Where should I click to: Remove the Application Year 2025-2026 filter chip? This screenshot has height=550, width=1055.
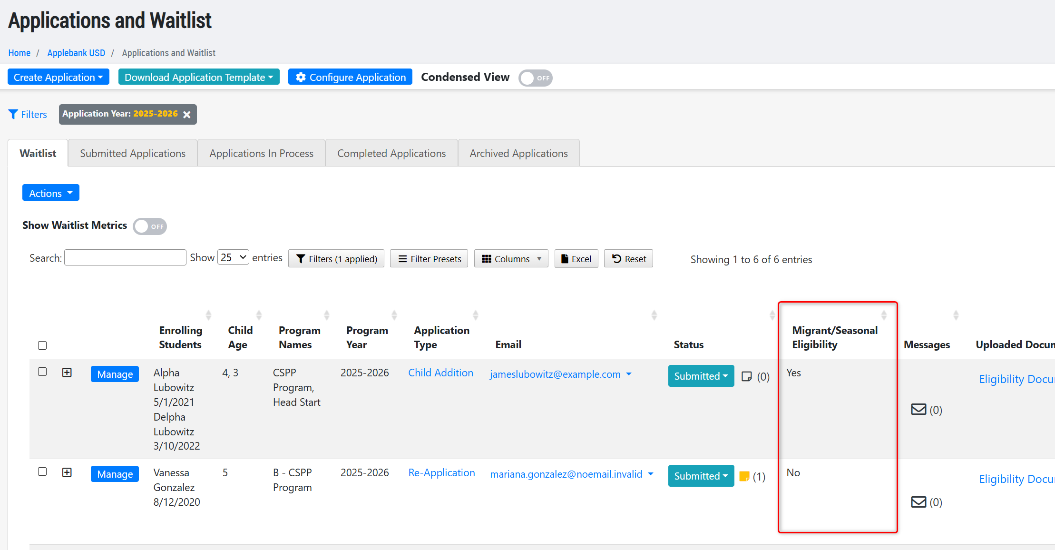tap(187, 115)
